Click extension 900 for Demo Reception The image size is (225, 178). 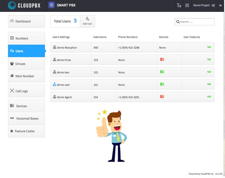tap(96, 48)
